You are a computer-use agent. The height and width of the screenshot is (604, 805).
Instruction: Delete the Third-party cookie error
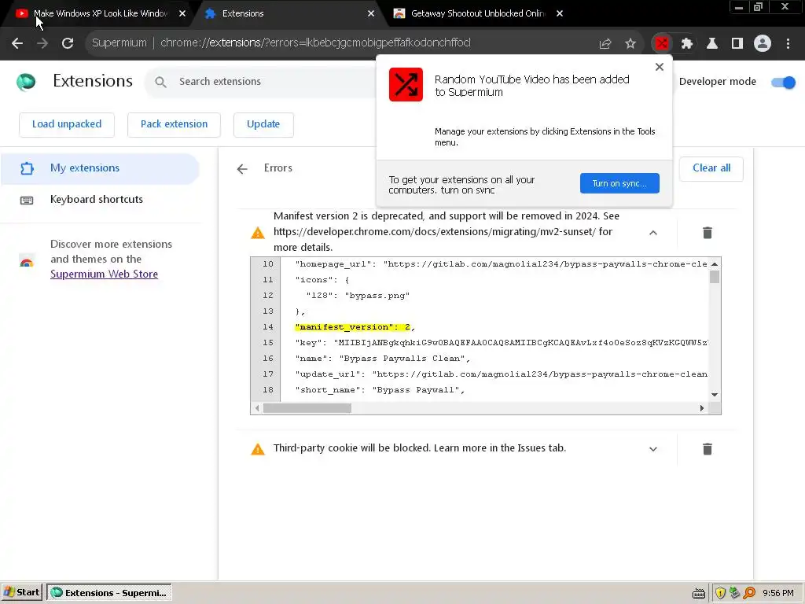[x=707, y=449]
